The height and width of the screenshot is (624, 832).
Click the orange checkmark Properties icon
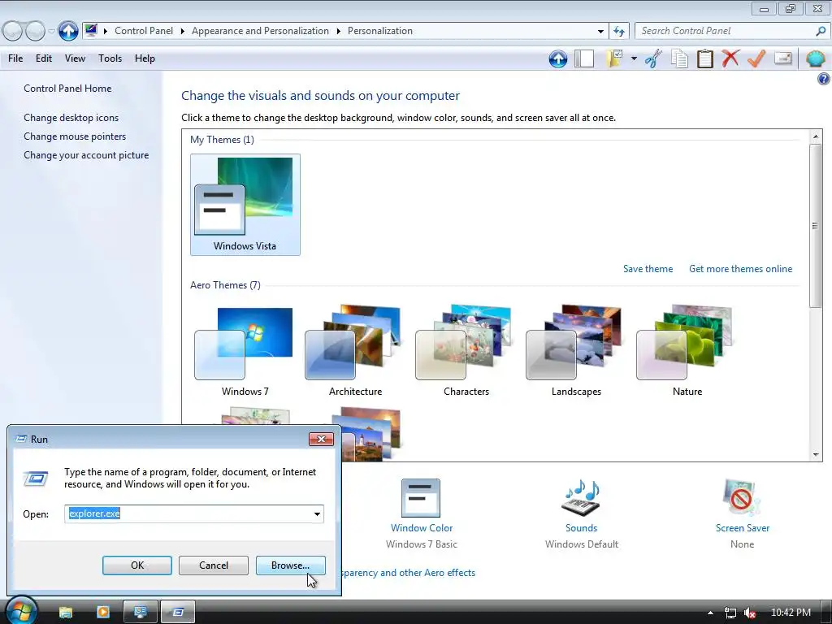[x=756, y=58]
